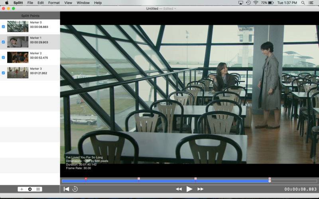Click the Time Machine icon in menu bar

click(x=248, y=3)
